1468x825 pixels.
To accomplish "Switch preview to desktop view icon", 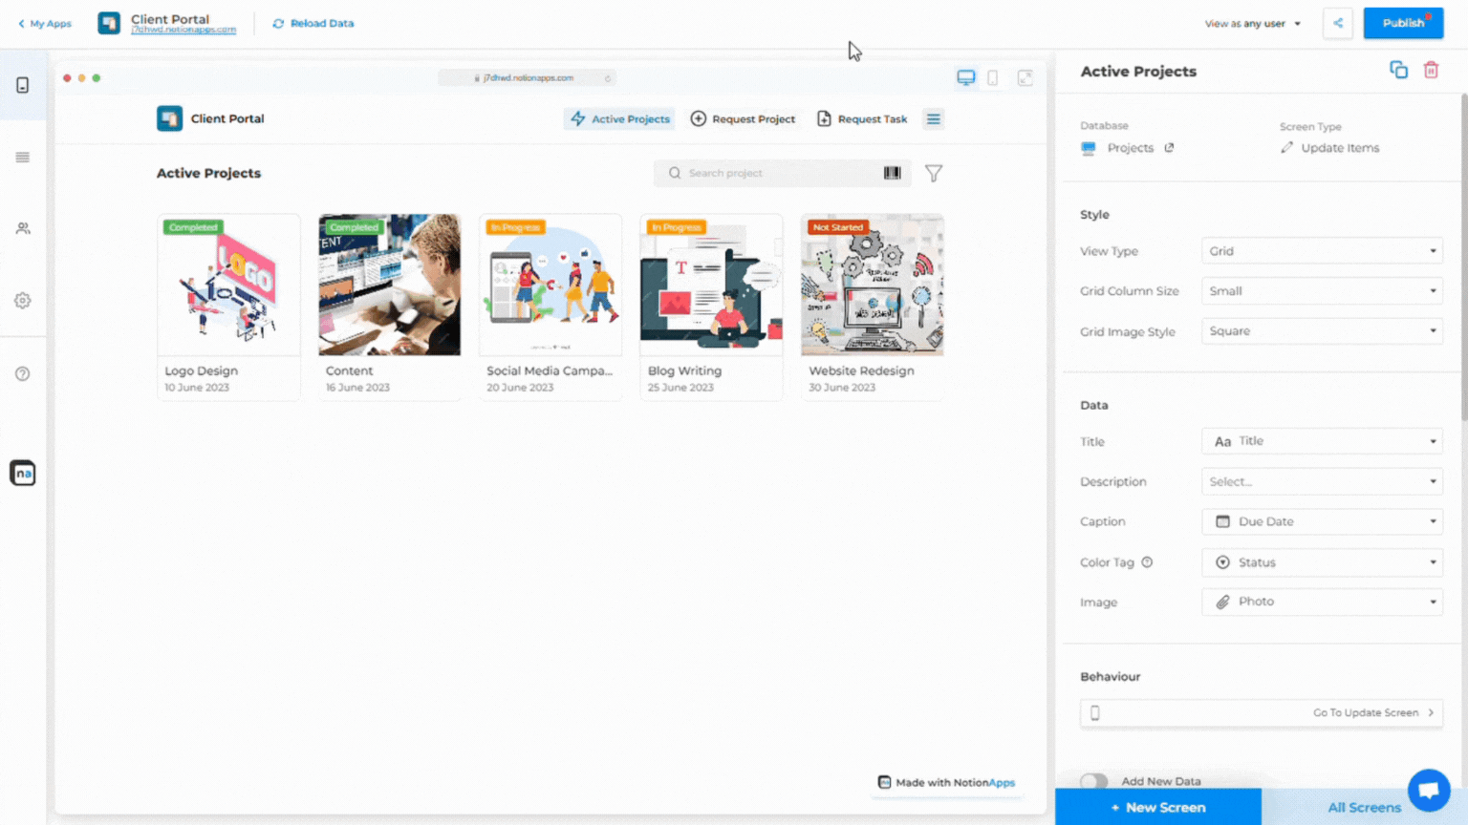I will (966, 78).
